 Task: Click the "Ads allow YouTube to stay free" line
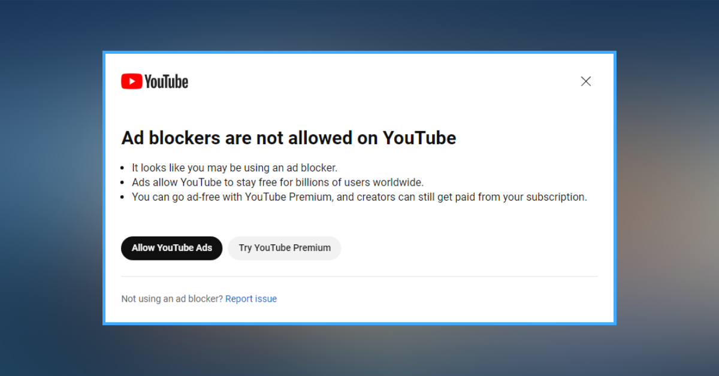[277, 183]
